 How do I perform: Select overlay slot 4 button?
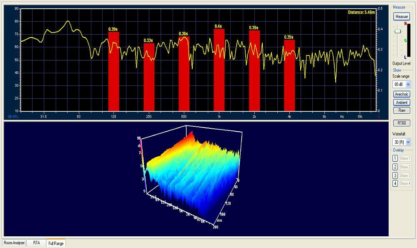click(x=395, y=183)
